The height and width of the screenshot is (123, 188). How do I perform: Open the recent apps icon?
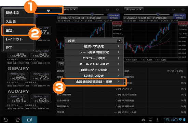point(29,120)
